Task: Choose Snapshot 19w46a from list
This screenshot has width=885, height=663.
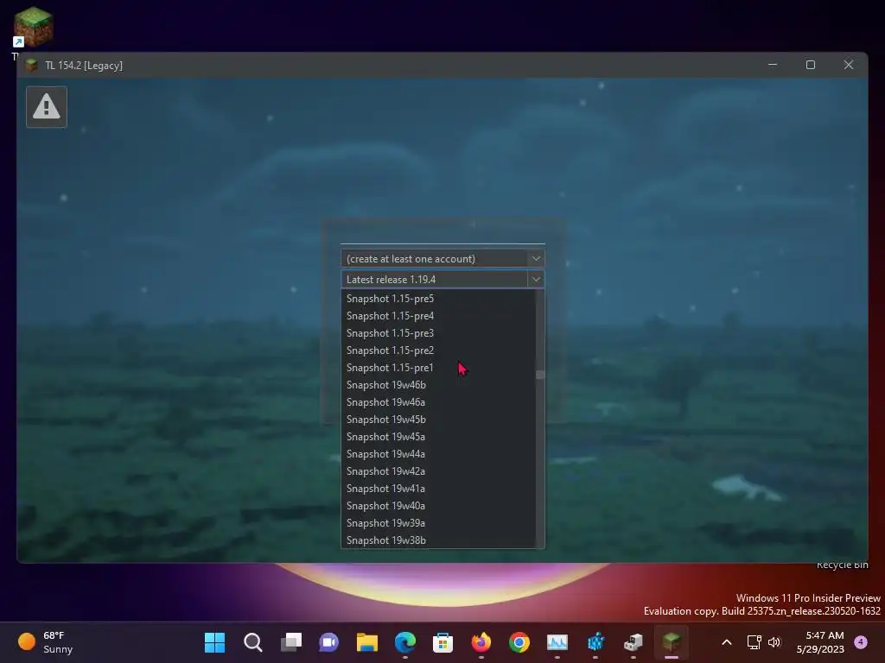Action: 438,402
